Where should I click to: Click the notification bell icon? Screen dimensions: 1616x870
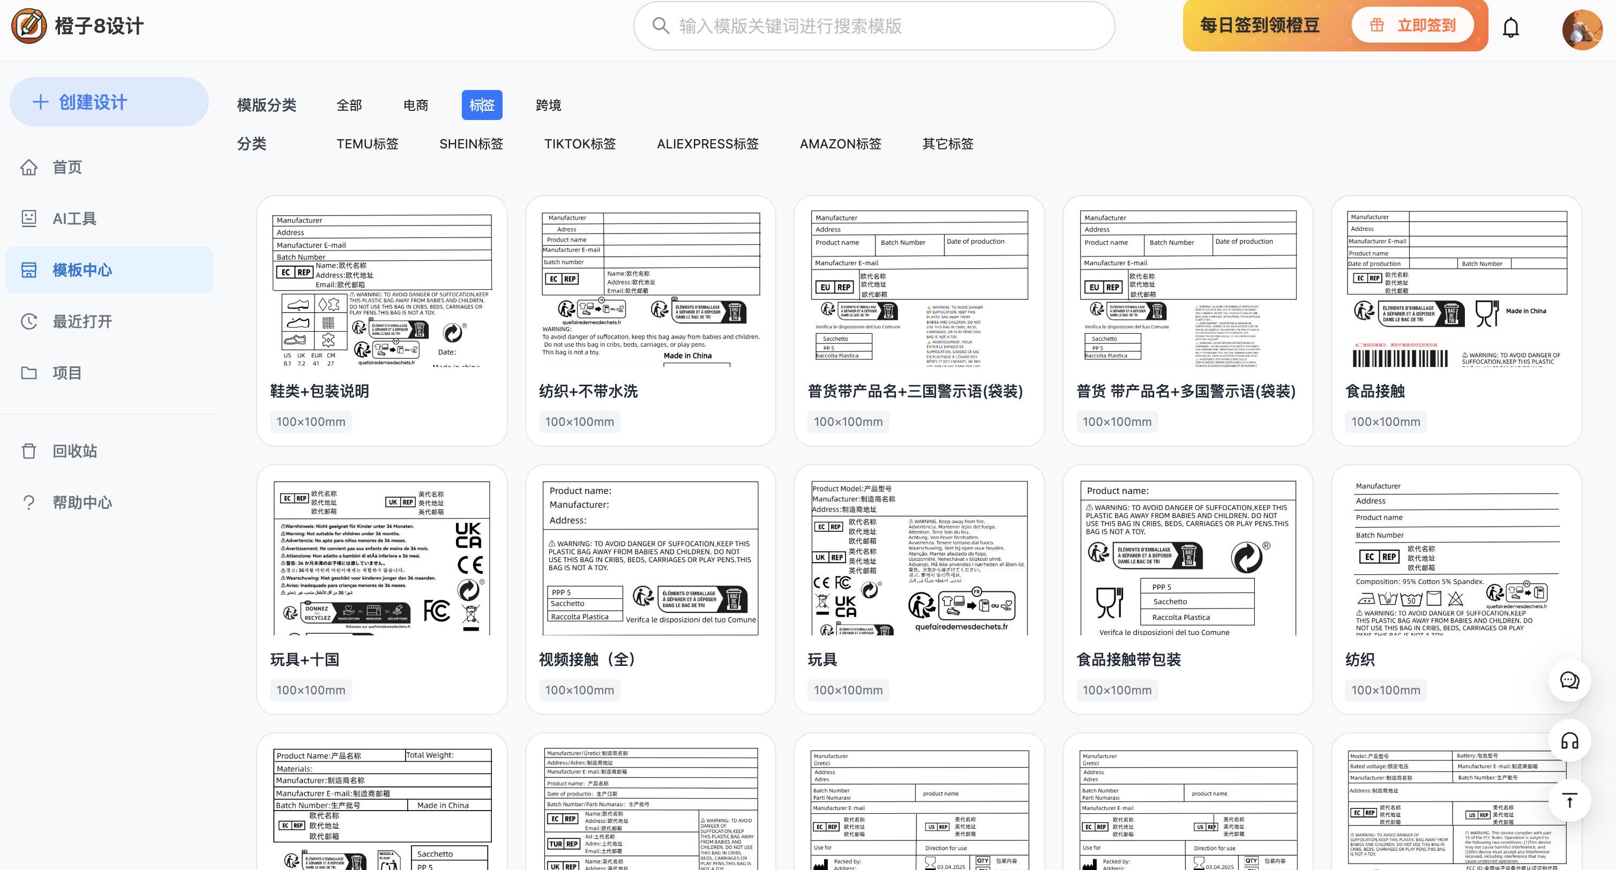point(1510,27)
